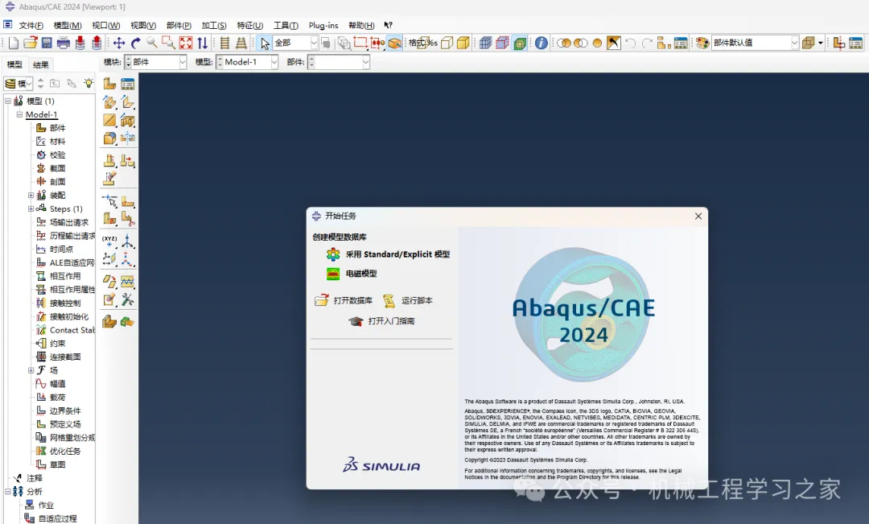Activate the Box zoom tool

[168, 43]
